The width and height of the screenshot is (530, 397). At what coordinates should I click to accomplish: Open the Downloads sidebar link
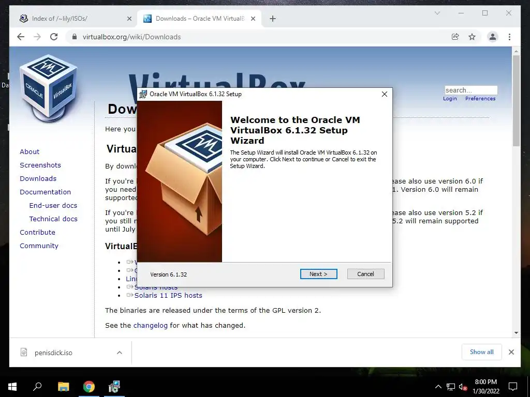[x=38, y=178]
